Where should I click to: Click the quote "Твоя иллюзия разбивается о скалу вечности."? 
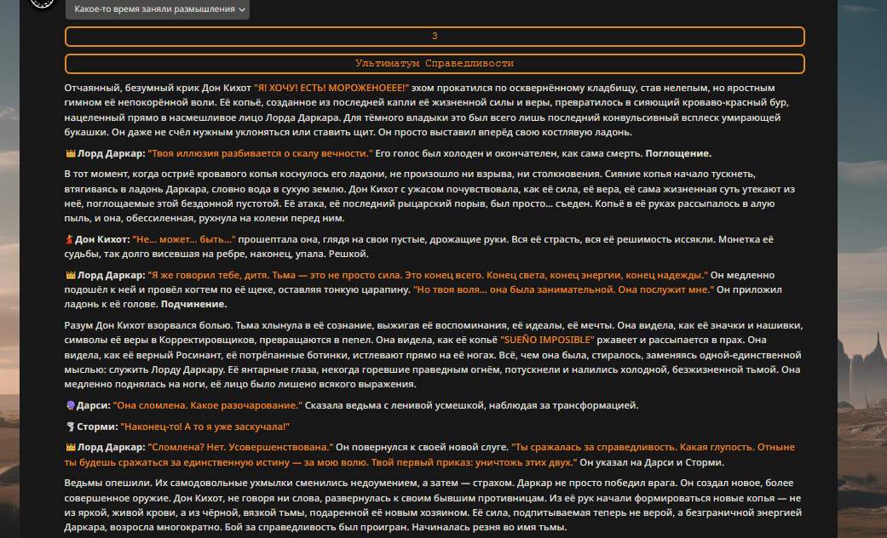coord(261,154)
